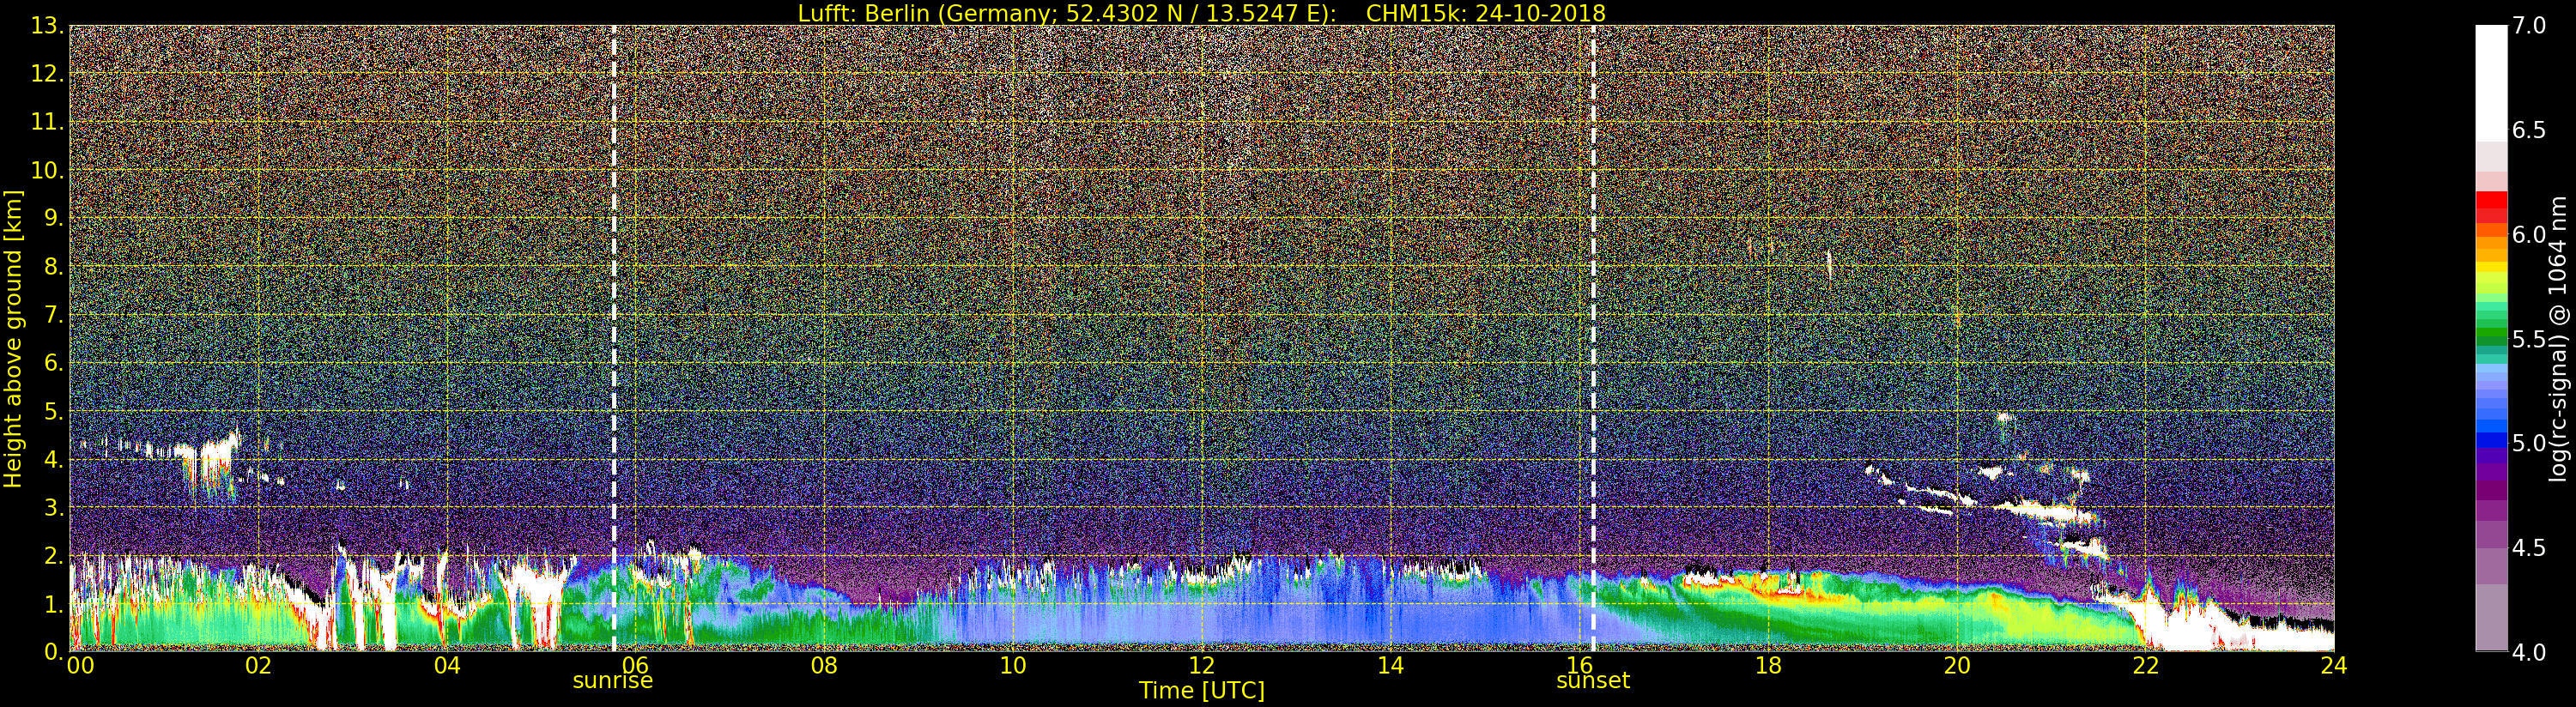Image resolution: width=2576 pixels, height=707 pixels.
Task: Click the '7.' height axis tick label
Action: click(x=53, y=315)
